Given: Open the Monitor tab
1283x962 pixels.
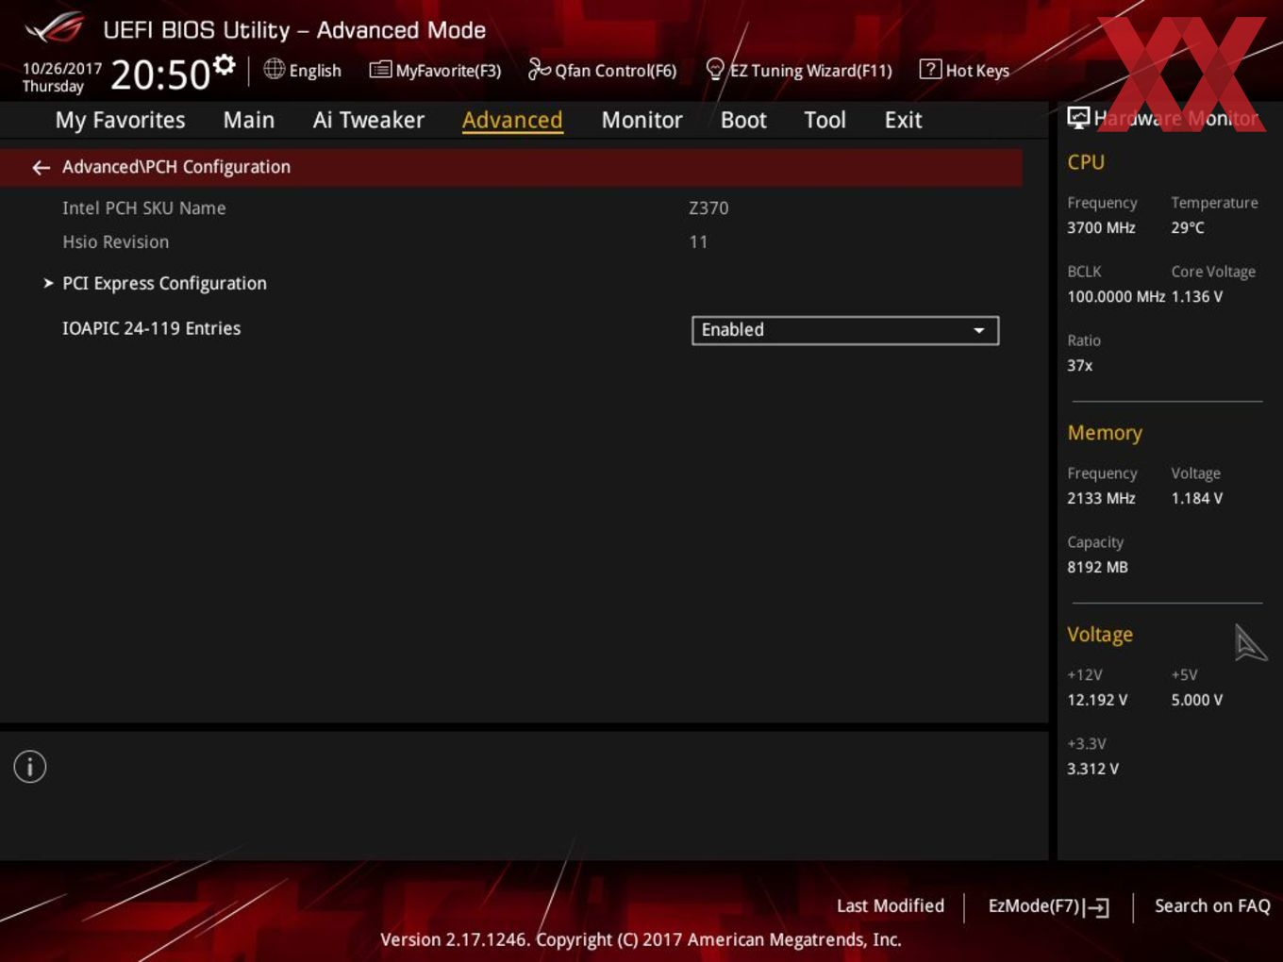Looking at the screenshot, I should [642, 120].
